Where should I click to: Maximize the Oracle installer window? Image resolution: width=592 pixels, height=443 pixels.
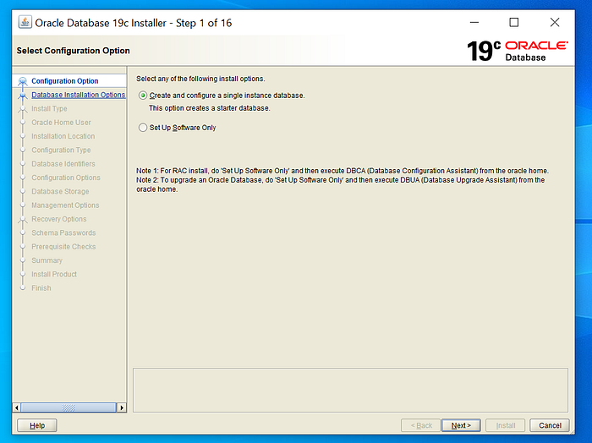[514, 23]
